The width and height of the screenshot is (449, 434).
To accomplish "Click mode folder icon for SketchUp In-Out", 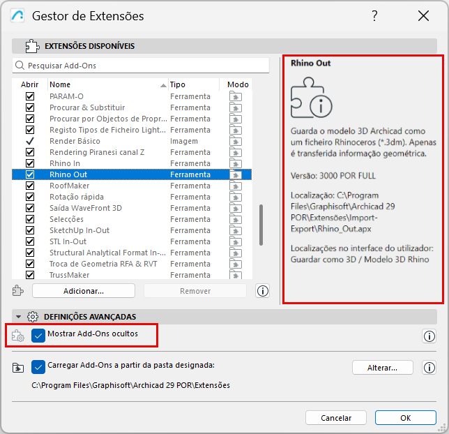I will [x=236, y=231].
